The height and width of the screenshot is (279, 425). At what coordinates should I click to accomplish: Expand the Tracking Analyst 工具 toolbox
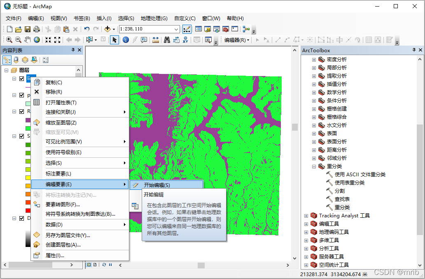pyautogui.click(x=306, y=216)
